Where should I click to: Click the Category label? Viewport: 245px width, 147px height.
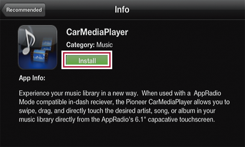[x=80, y=45]
